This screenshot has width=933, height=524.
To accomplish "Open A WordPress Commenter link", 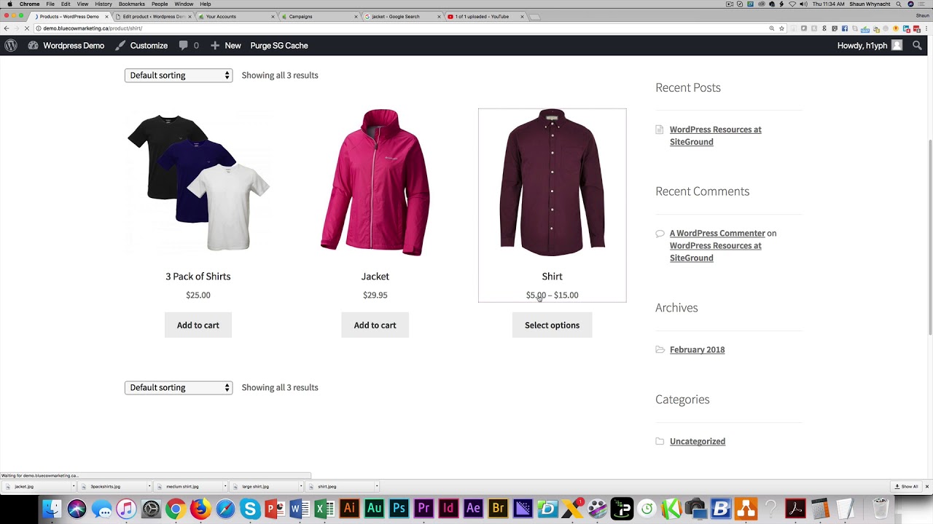I will [x=717, y=233].
